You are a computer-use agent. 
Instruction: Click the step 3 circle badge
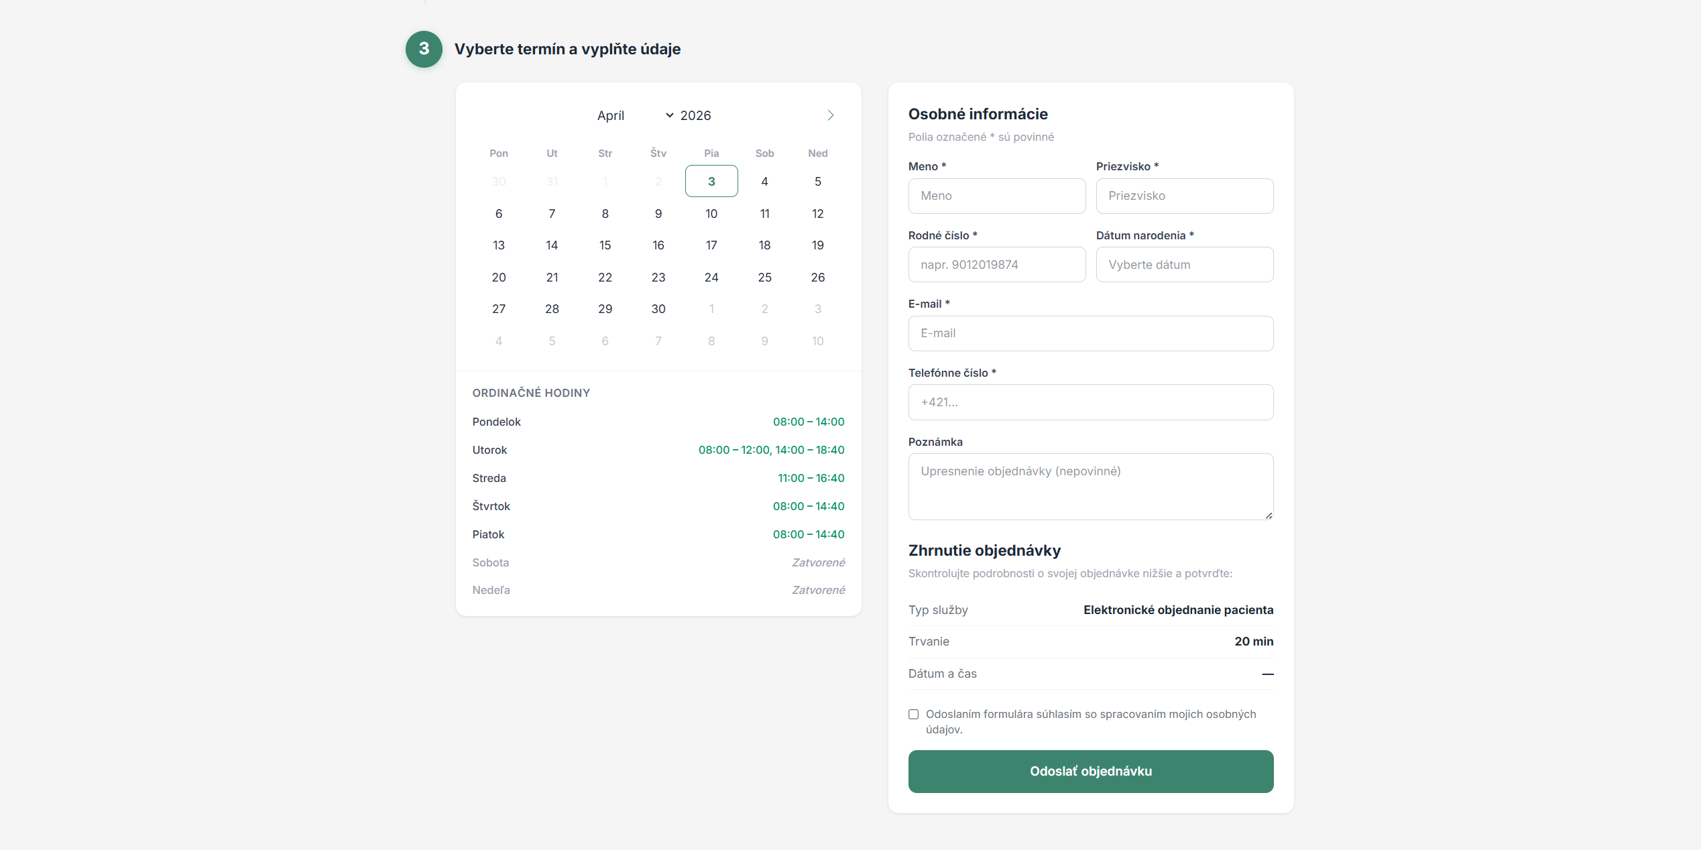(x=424, y=49)
